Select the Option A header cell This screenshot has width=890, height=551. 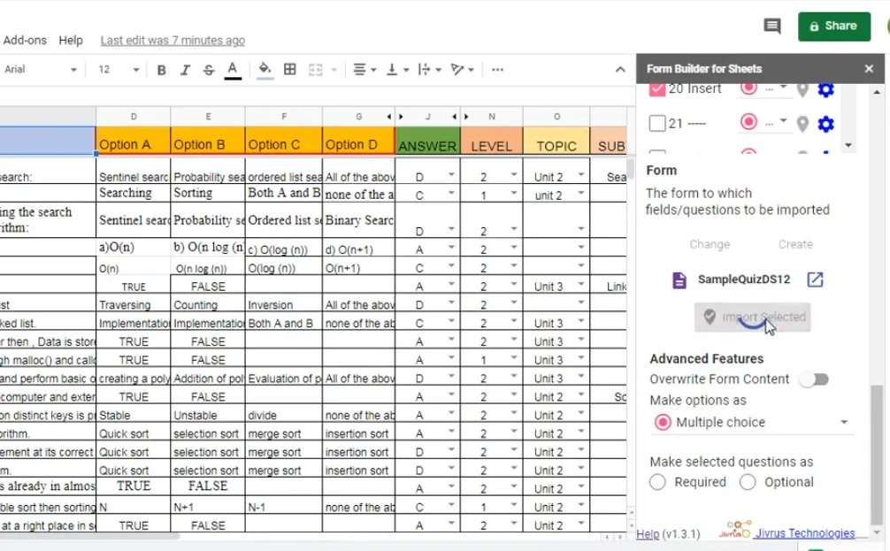[133, 145]
